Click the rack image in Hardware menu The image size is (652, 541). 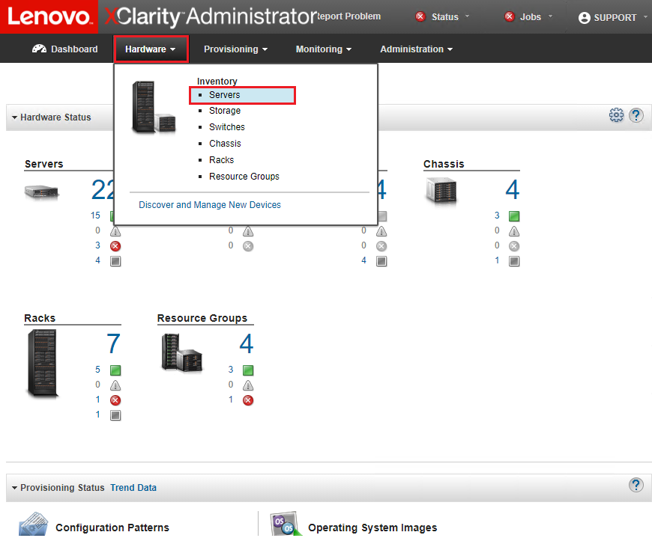(154, 107)
